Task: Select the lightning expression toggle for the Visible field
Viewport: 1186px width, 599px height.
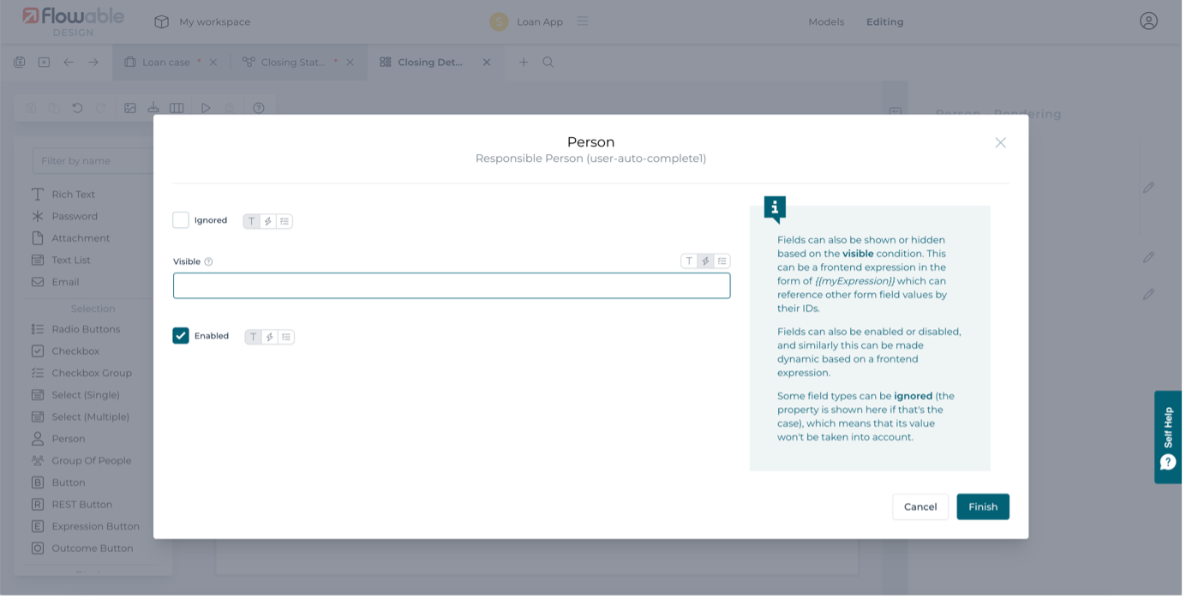Action: pos(705,261)
